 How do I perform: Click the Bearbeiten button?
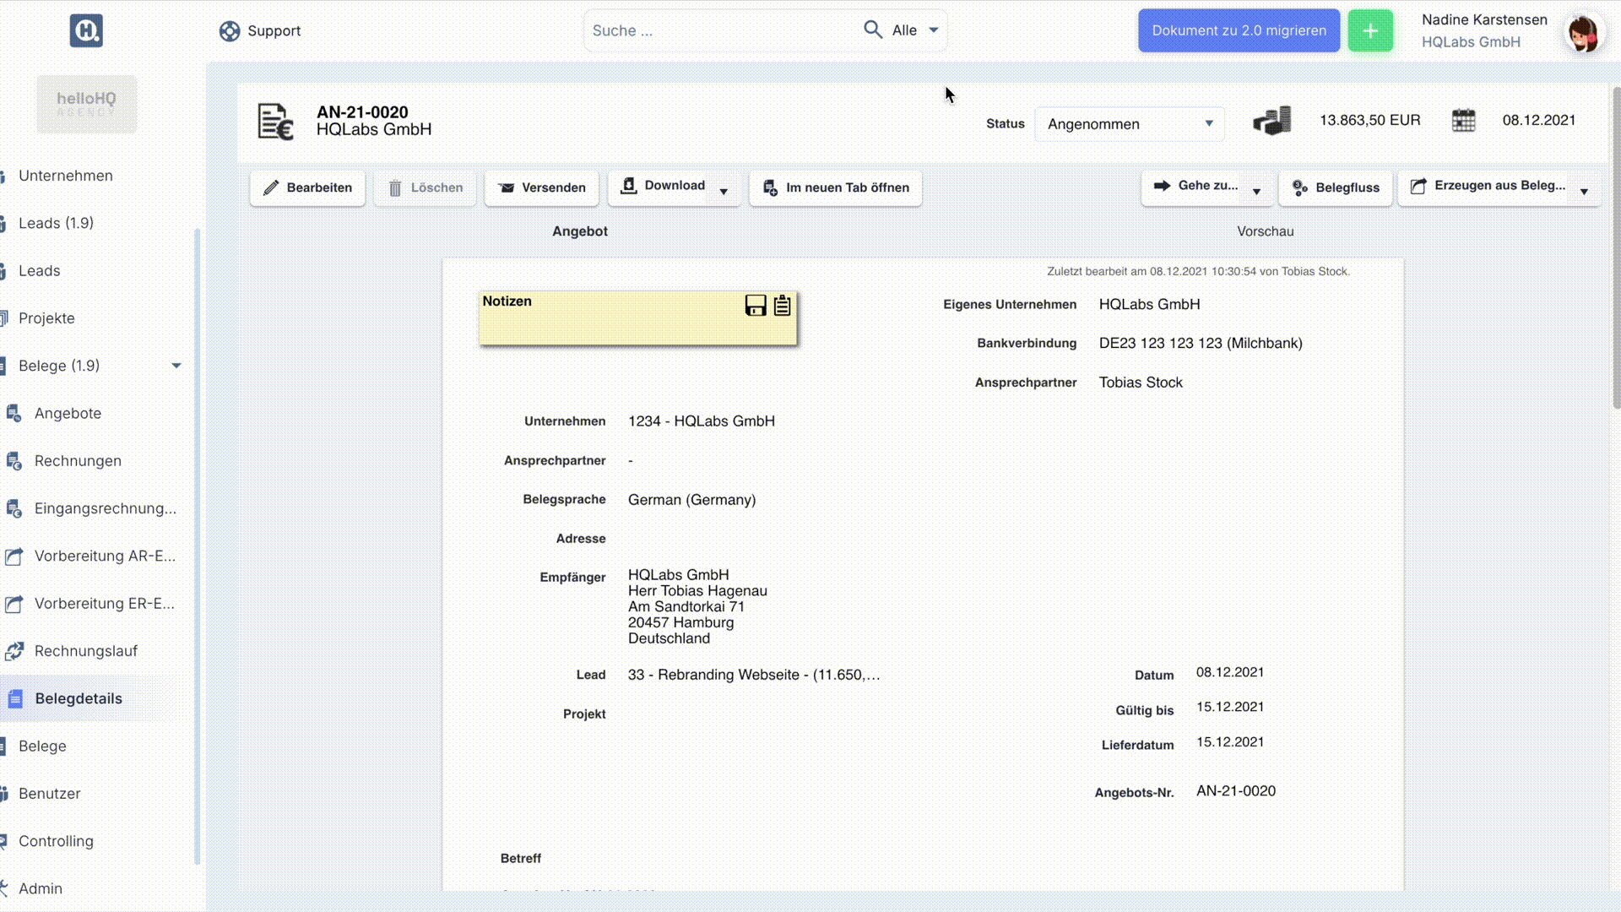pos(307,187)
